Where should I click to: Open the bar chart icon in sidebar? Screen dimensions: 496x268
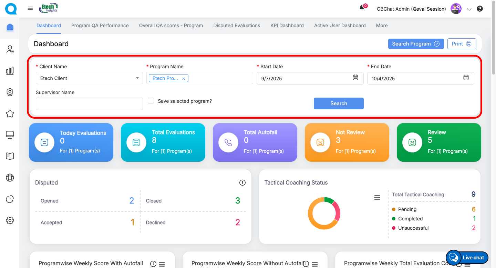click(x=10, y=71)
